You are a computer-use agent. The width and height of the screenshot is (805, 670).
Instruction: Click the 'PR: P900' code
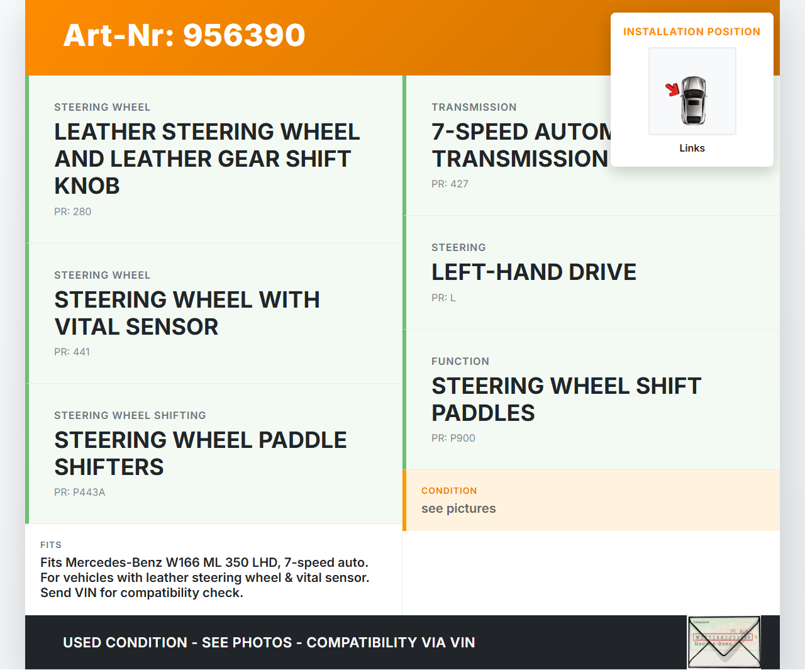453,438
